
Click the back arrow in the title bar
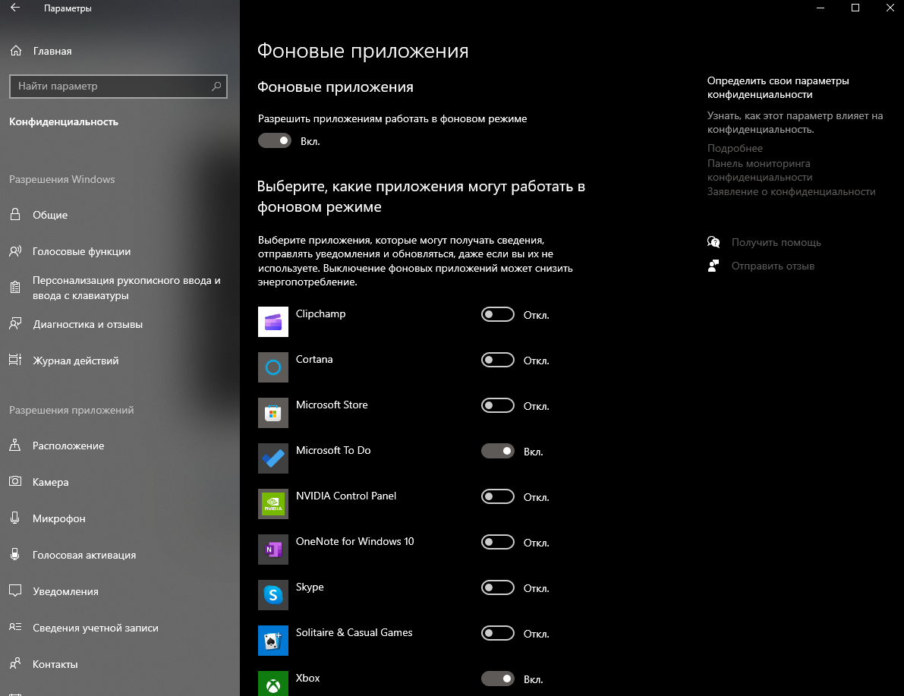pos(15,8)
